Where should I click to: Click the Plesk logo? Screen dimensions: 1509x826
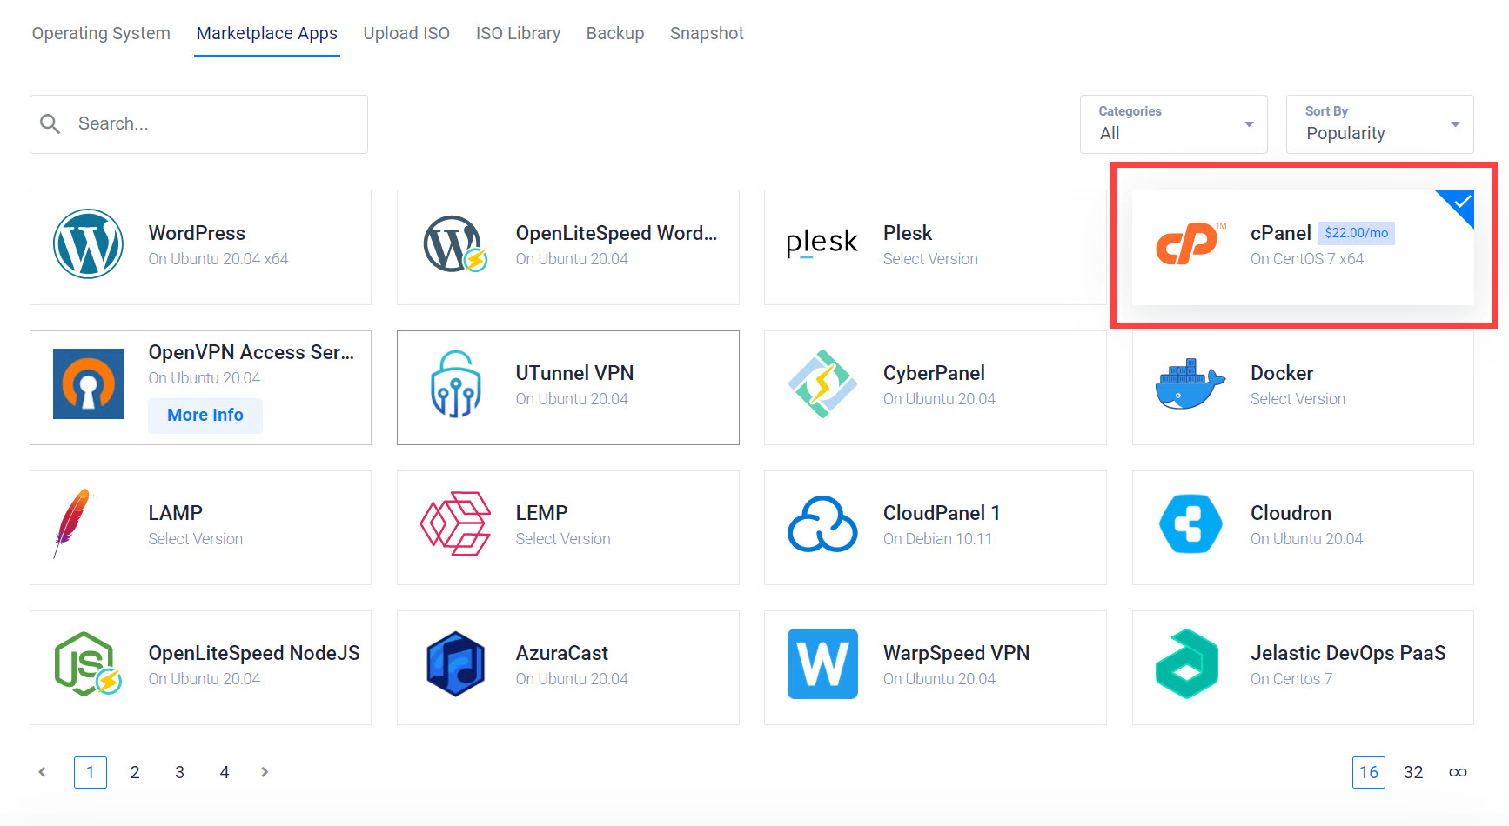point(821,244)
